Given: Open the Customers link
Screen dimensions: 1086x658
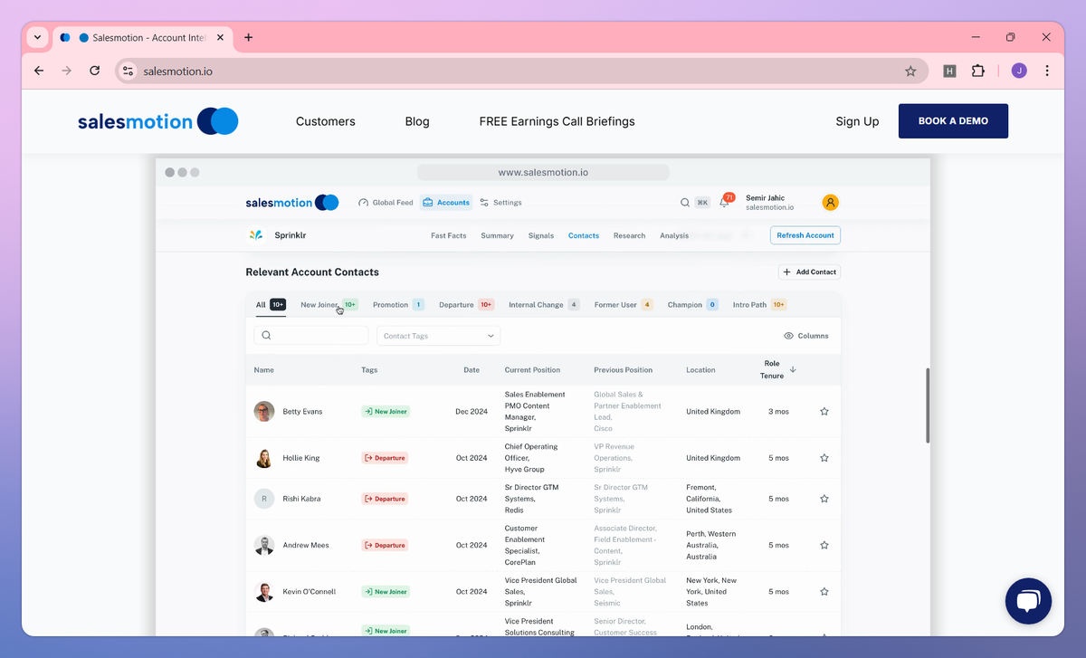Looking at the screenshot, I should [x=326, y=121].
